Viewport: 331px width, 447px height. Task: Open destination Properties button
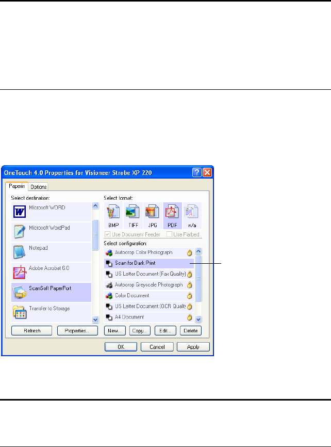[77, 331]
